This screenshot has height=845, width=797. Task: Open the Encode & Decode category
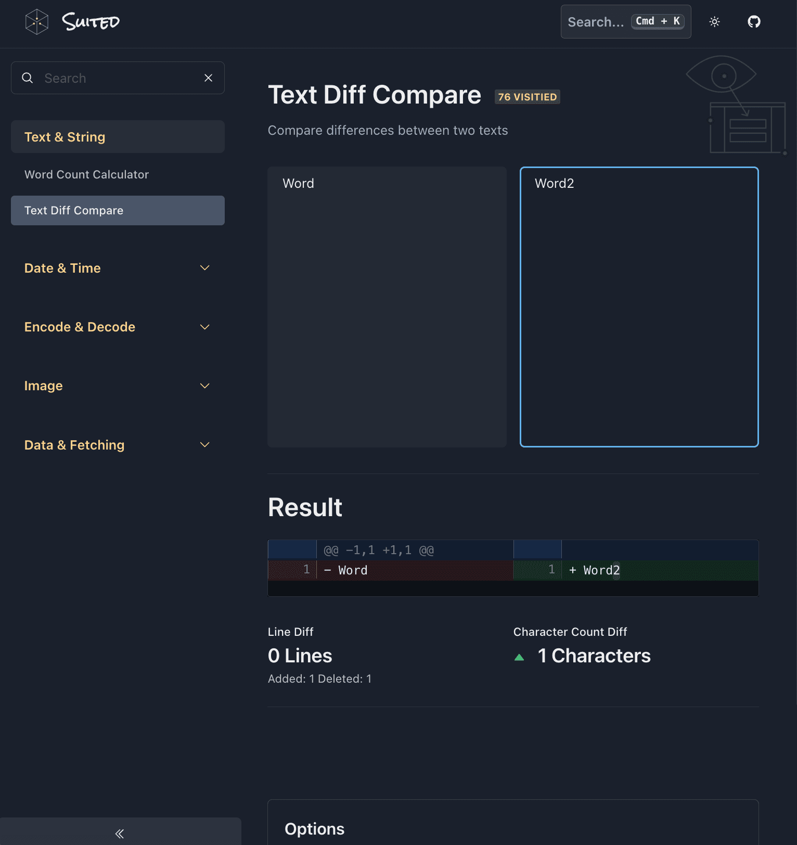(80, 327)
